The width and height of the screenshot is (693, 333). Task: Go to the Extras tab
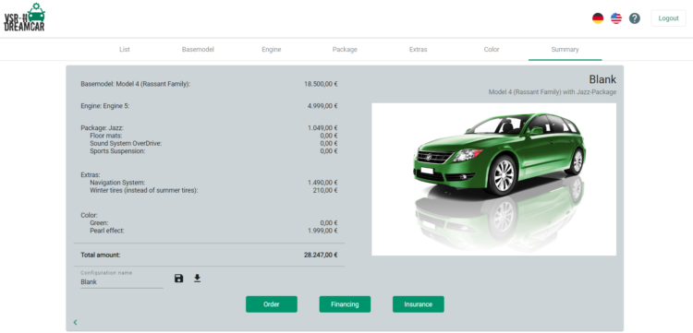coord(418,50)
